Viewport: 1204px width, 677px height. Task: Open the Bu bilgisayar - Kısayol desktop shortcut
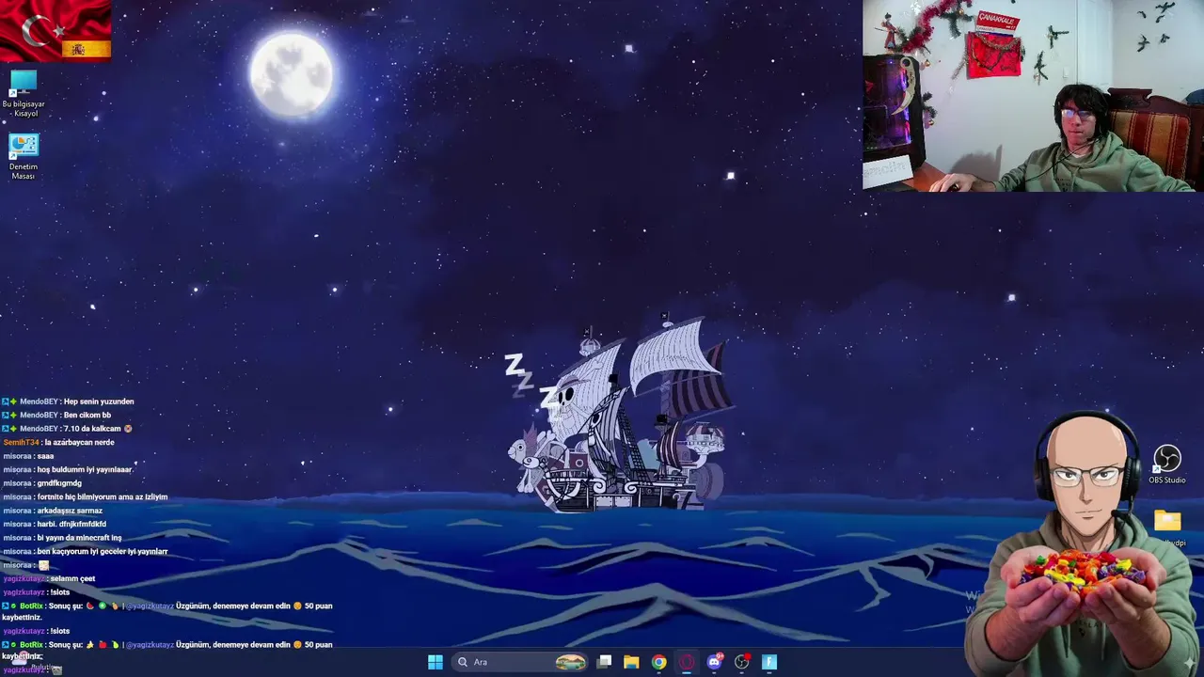tap(24, 94)
